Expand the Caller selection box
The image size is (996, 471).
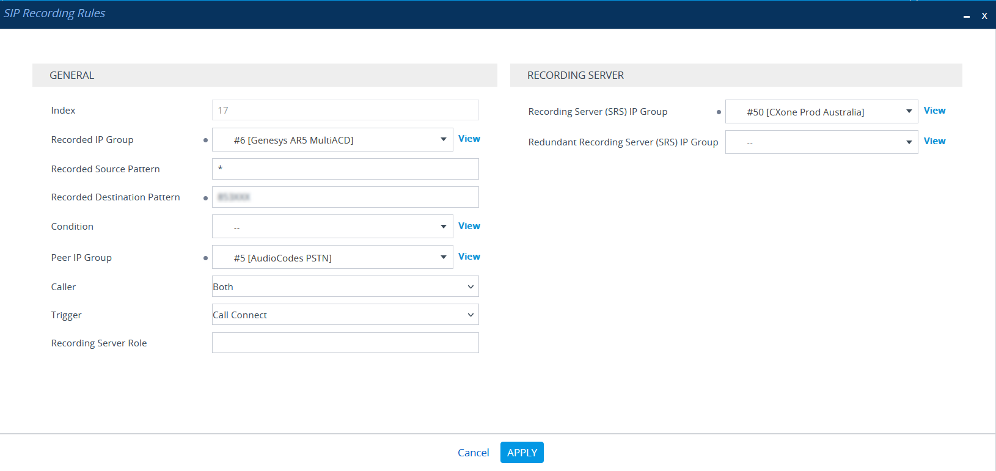345,287
